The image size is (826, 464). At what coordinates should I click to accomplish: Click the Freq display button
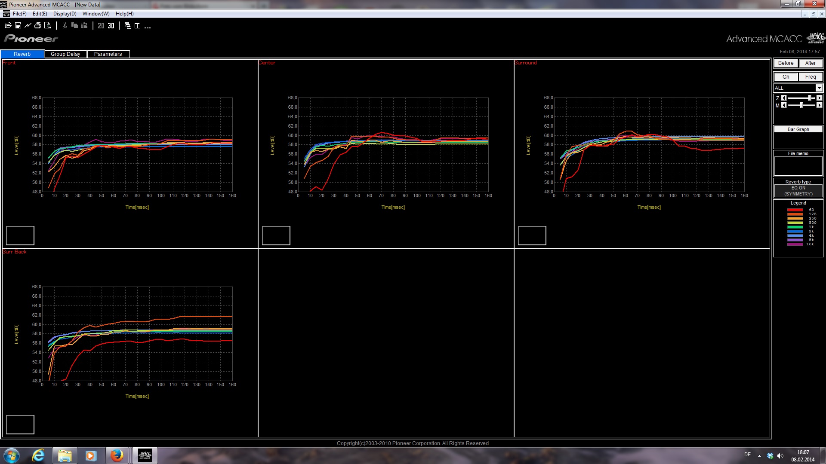click(x=811, y=77)
